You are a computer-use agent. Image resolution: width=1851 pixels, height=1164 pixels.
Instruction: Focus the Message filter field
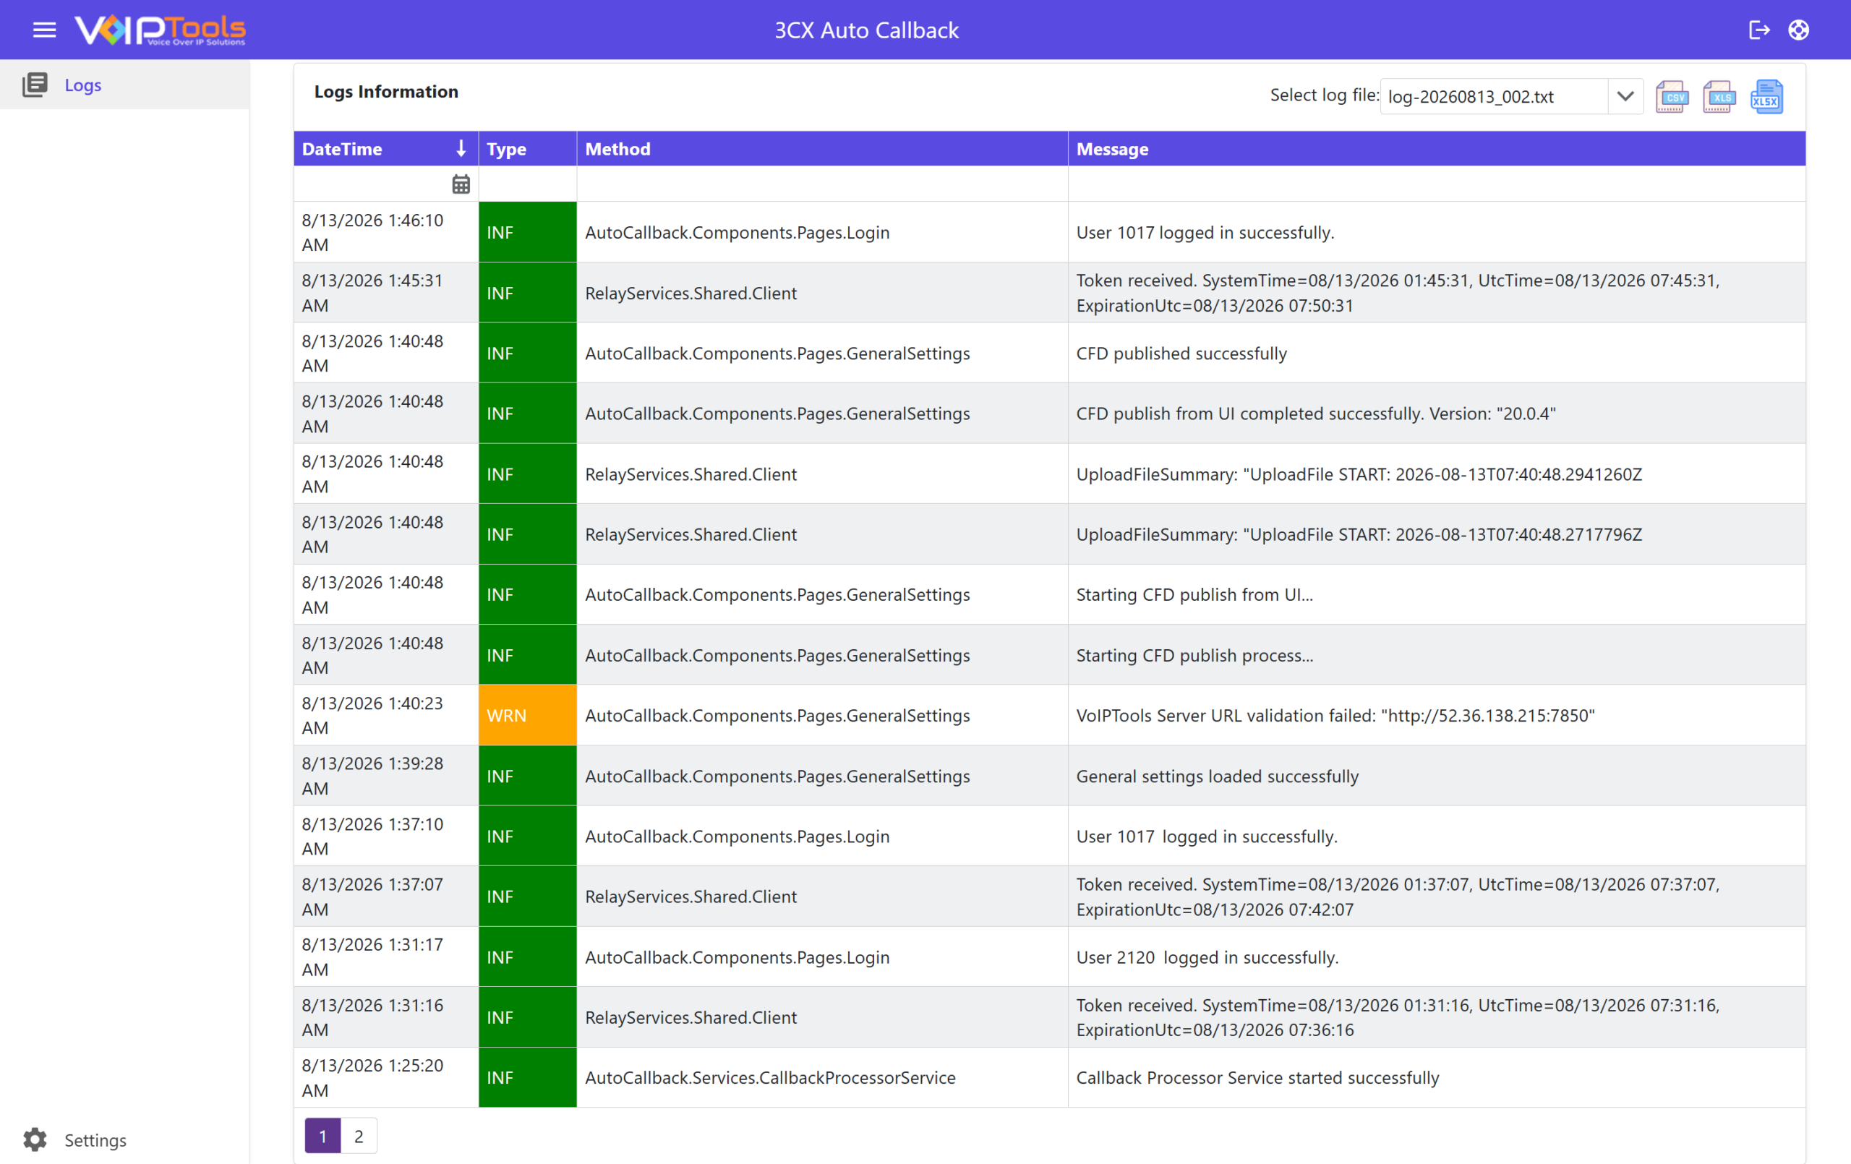(1436, 184)
